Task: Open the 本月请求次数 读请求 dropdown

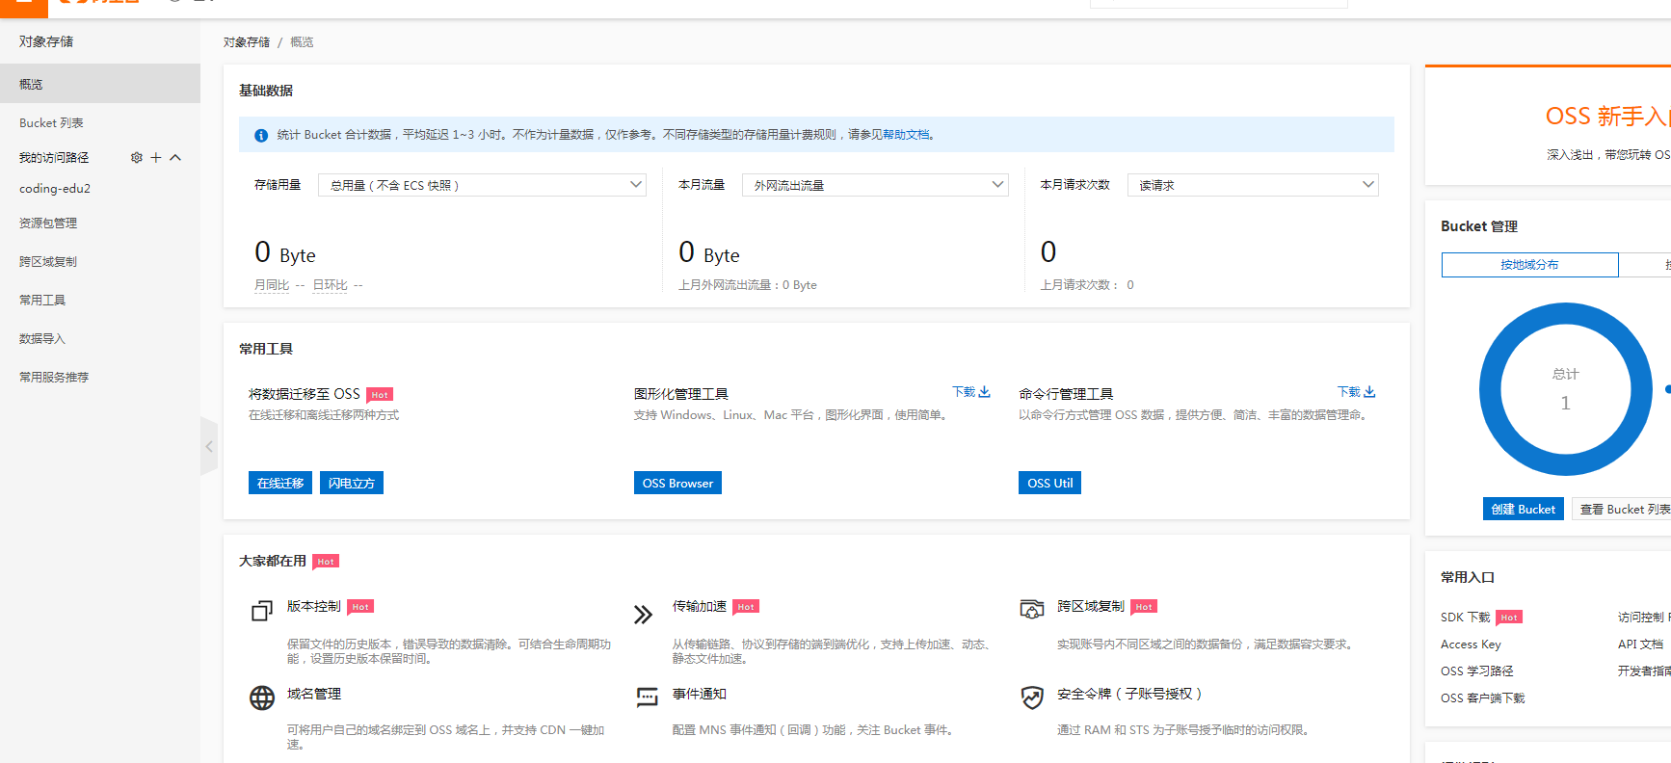Action: [1253, 185]
